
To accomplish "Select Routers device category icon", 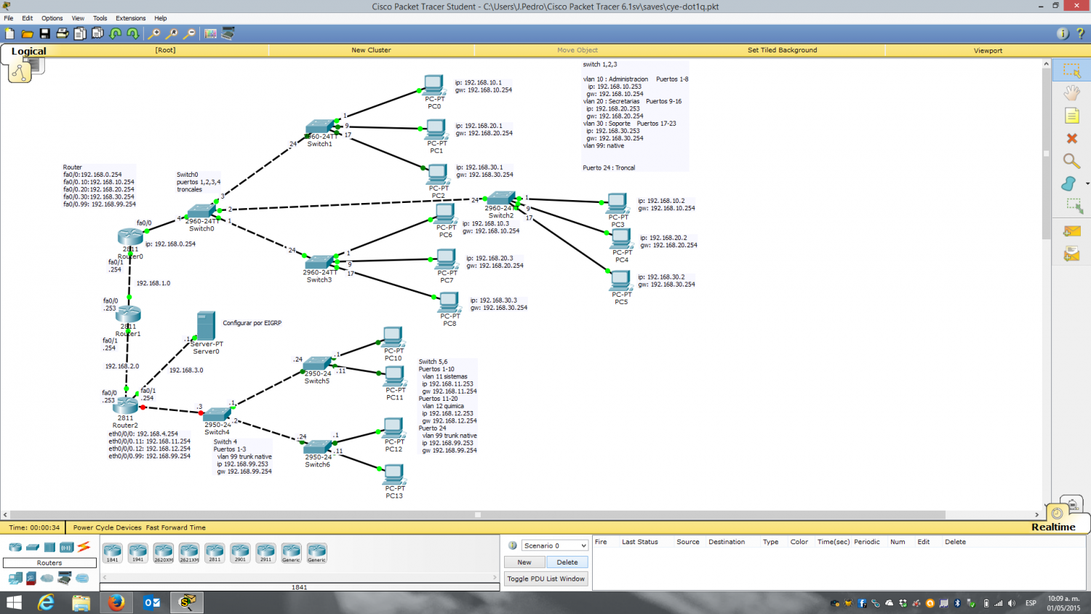I will pyautogui.click(x=15, y=547).
